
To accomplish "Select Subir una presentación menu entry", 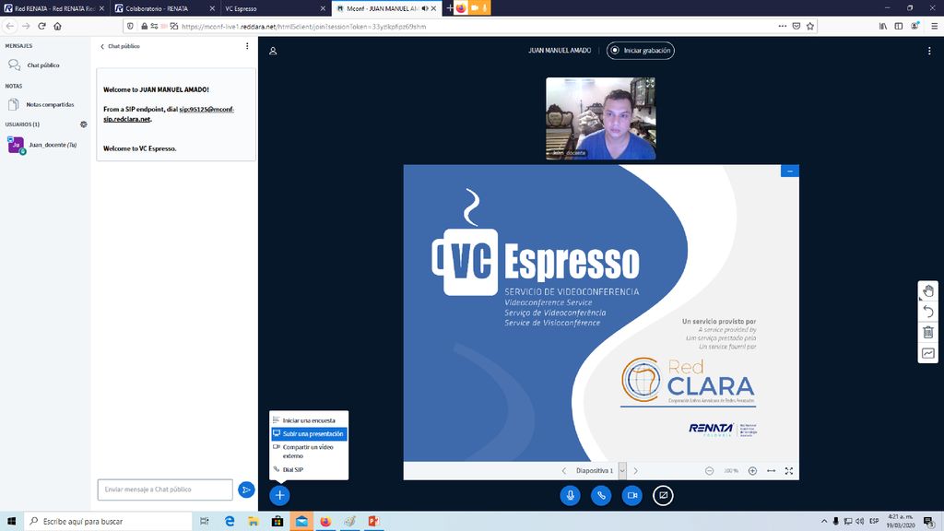I will point(309,433).
